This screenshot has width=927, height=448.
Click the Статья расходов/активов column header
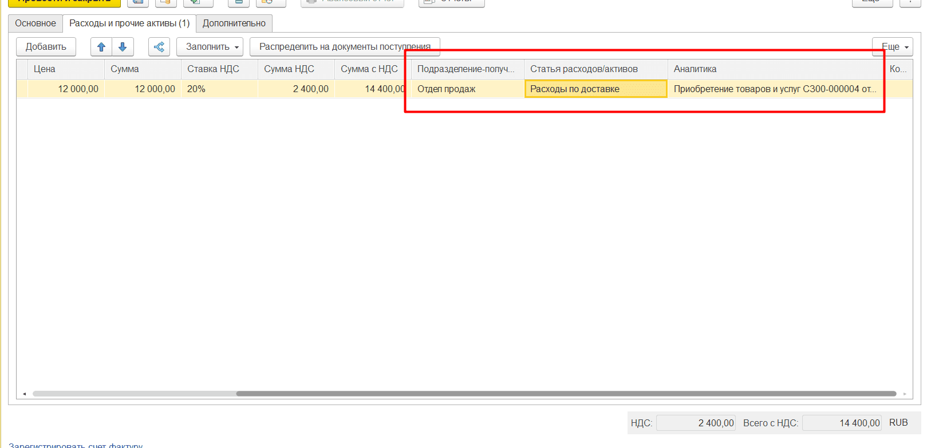(596, 69)
